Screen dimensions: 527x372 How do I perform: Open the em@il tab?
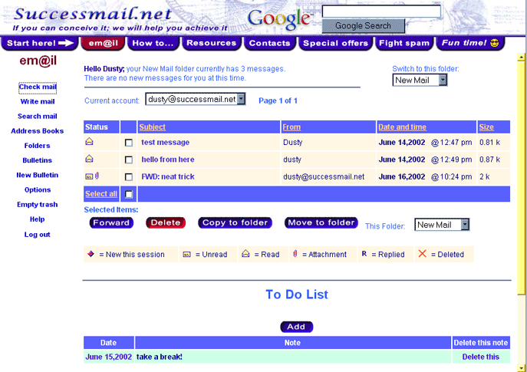point(104,44)
